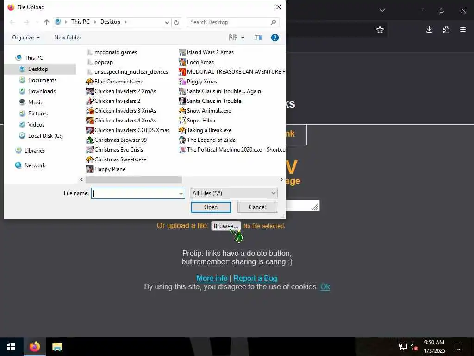Open the view options dropdown arrow

pos(243,38)
